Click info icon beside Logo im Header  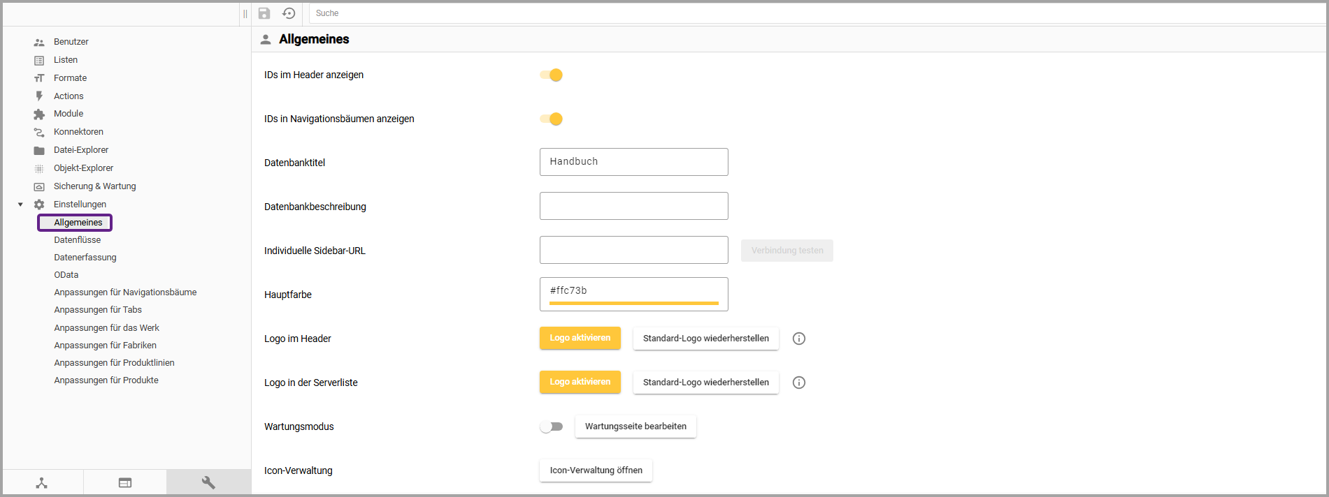point(799,339)
